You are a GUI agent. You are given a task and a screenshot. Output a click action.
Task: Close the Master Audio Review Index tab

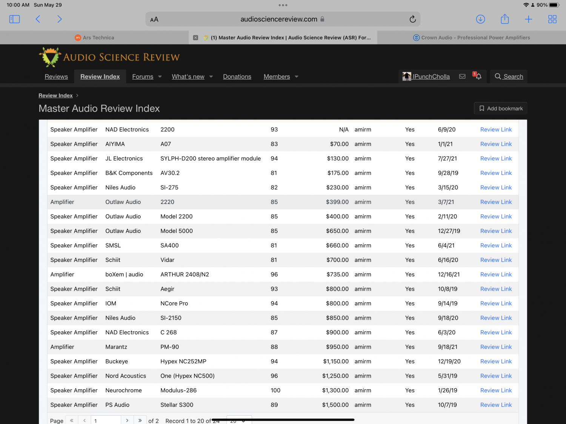click(x=195, y=38)
